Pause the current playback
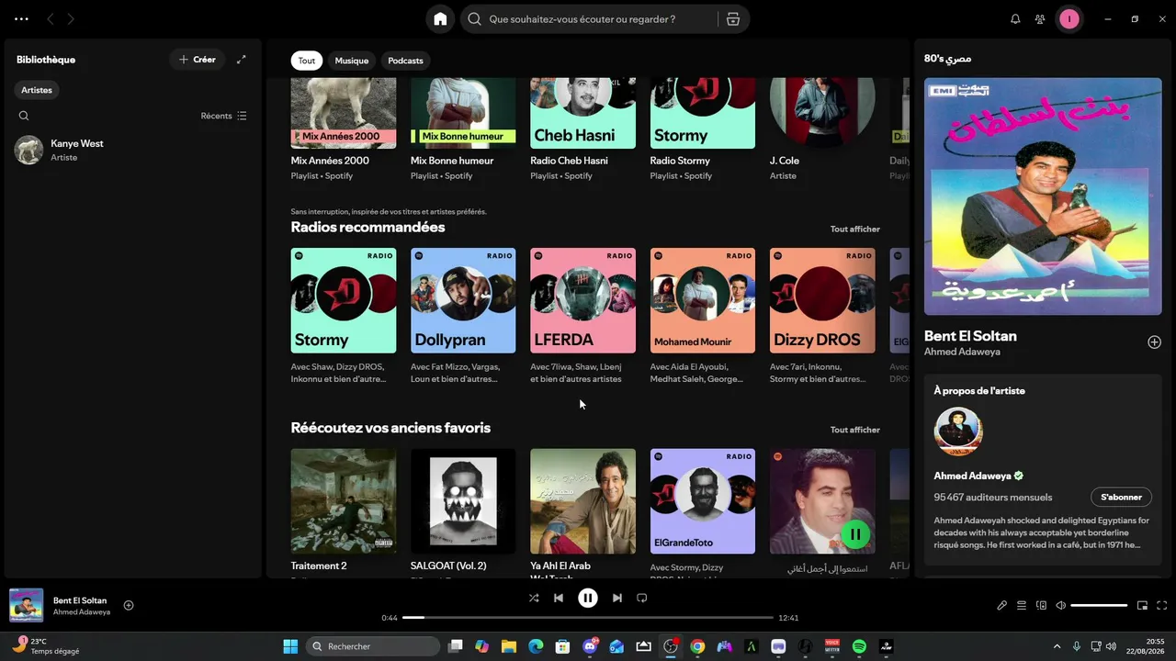 [x=588, y=598]
